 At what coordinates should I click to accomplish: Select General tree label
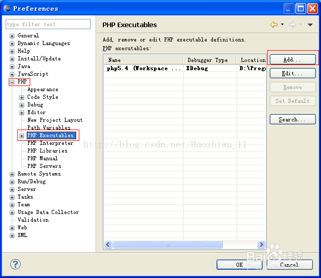[x=28, y=35]
